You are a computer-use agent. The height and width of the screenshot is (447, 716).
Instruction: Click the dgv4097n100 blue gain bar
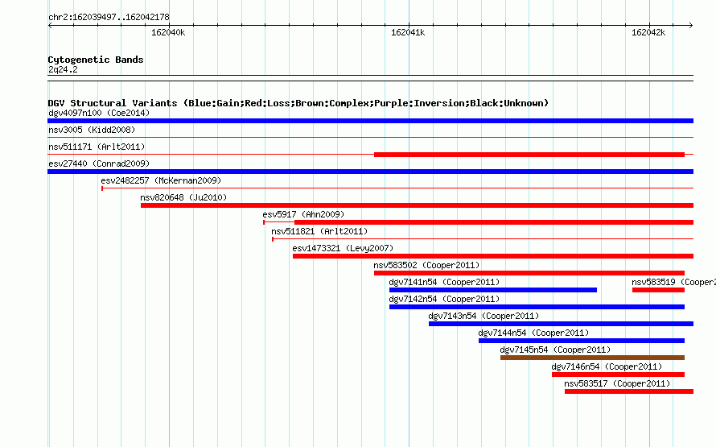click(x=370, y=121)
